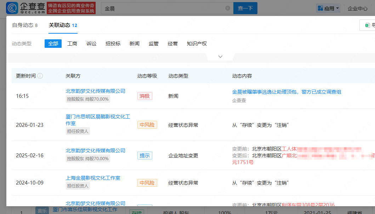Click the update time info icon
The image size is (375, 214).
[x=40, y=76]
